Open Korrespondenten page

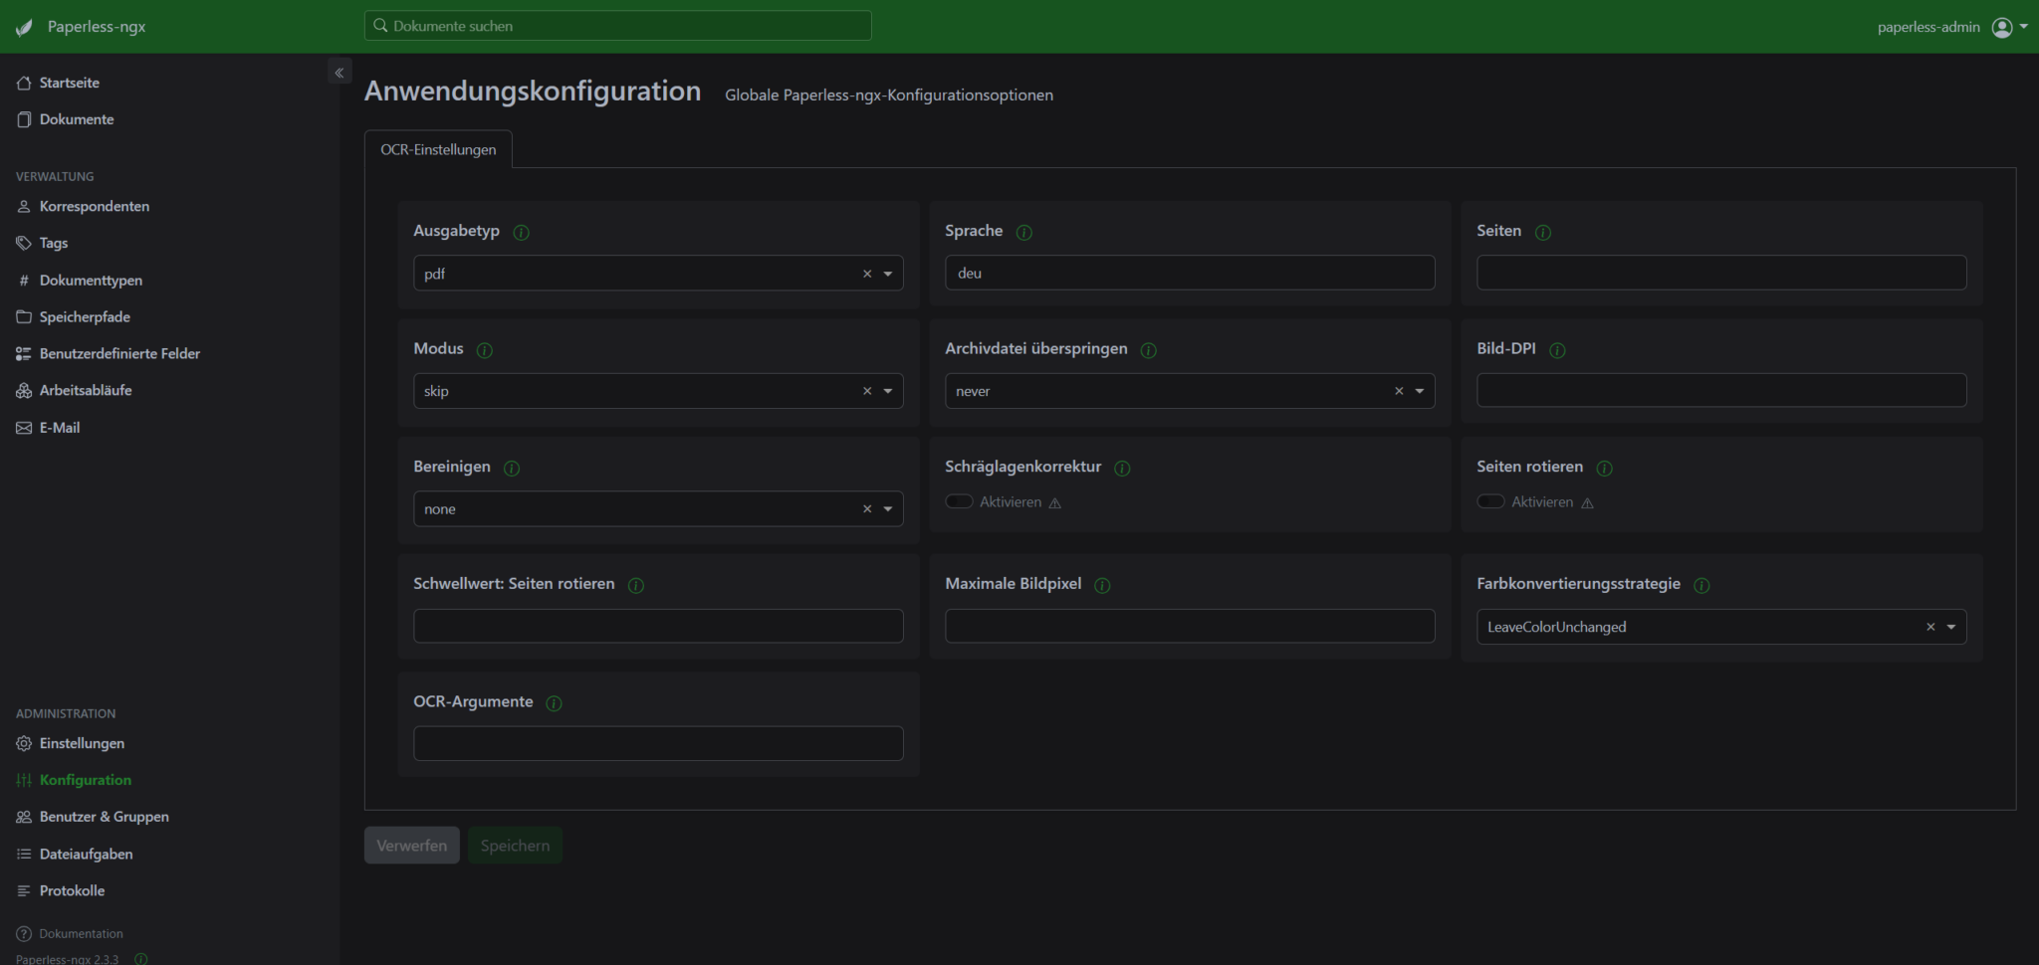coord(84,206)
